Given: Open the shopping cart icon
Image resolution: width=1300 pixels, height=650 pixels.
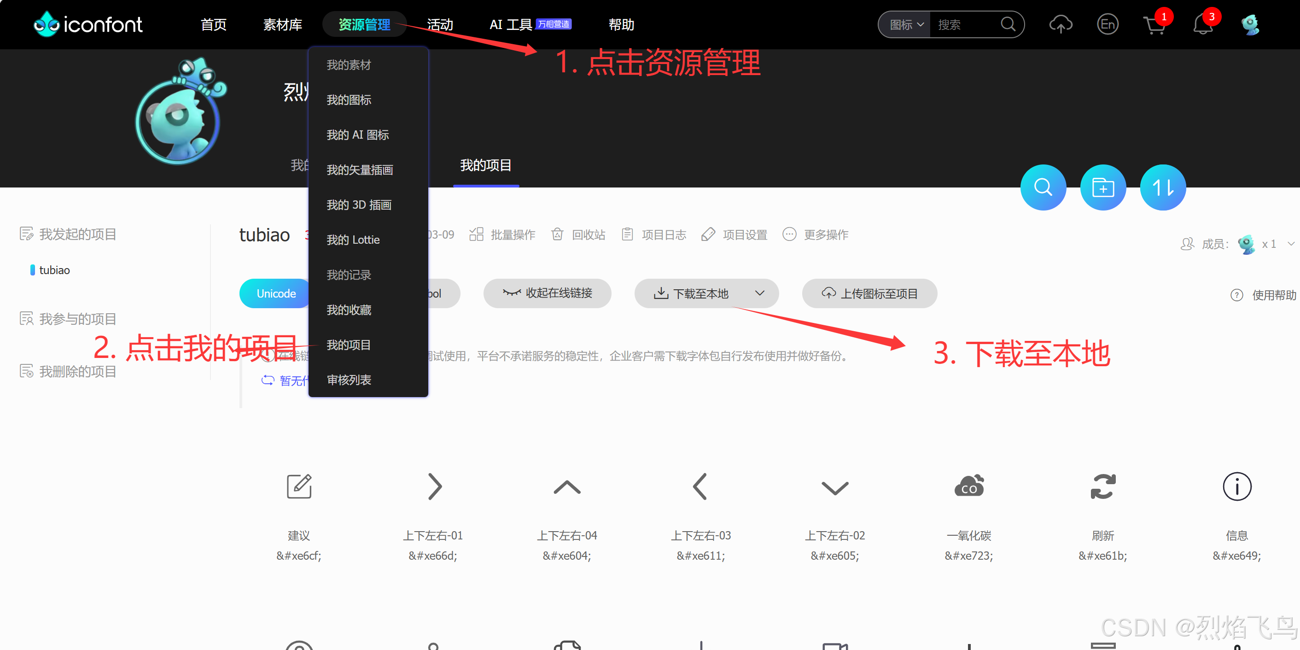Looking at the screenshot, I should (1154, 25).
